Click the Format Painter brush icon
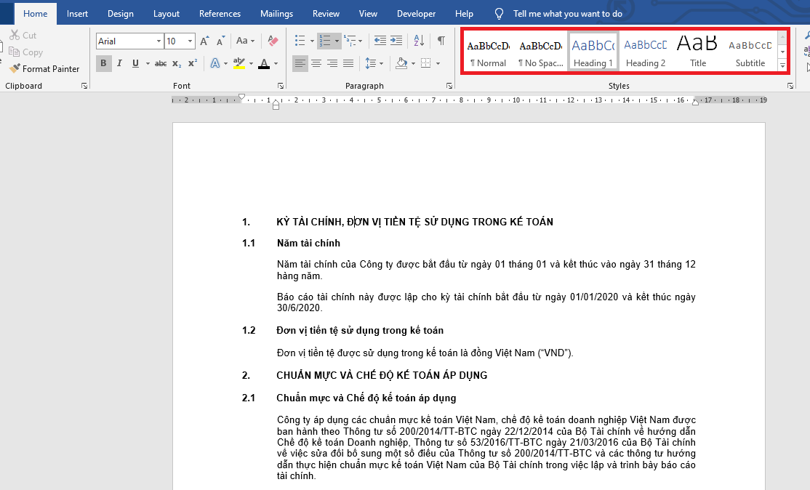 (15, 68)
